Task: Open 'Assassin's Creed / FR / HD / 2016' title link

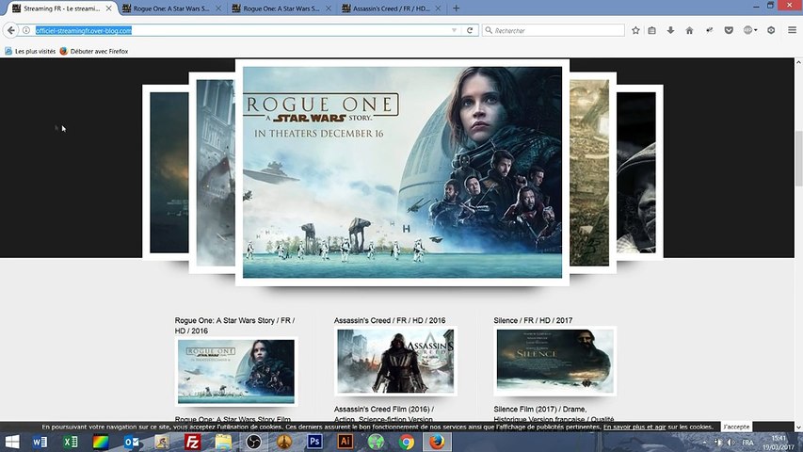Action: (390, 320)
